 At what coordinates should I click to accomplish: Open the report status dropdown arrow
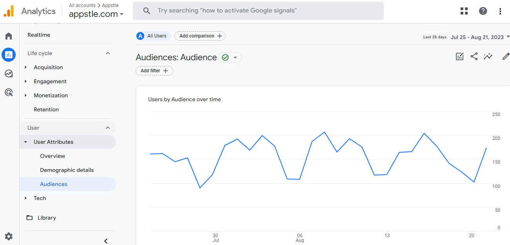[x=236, y=57]
